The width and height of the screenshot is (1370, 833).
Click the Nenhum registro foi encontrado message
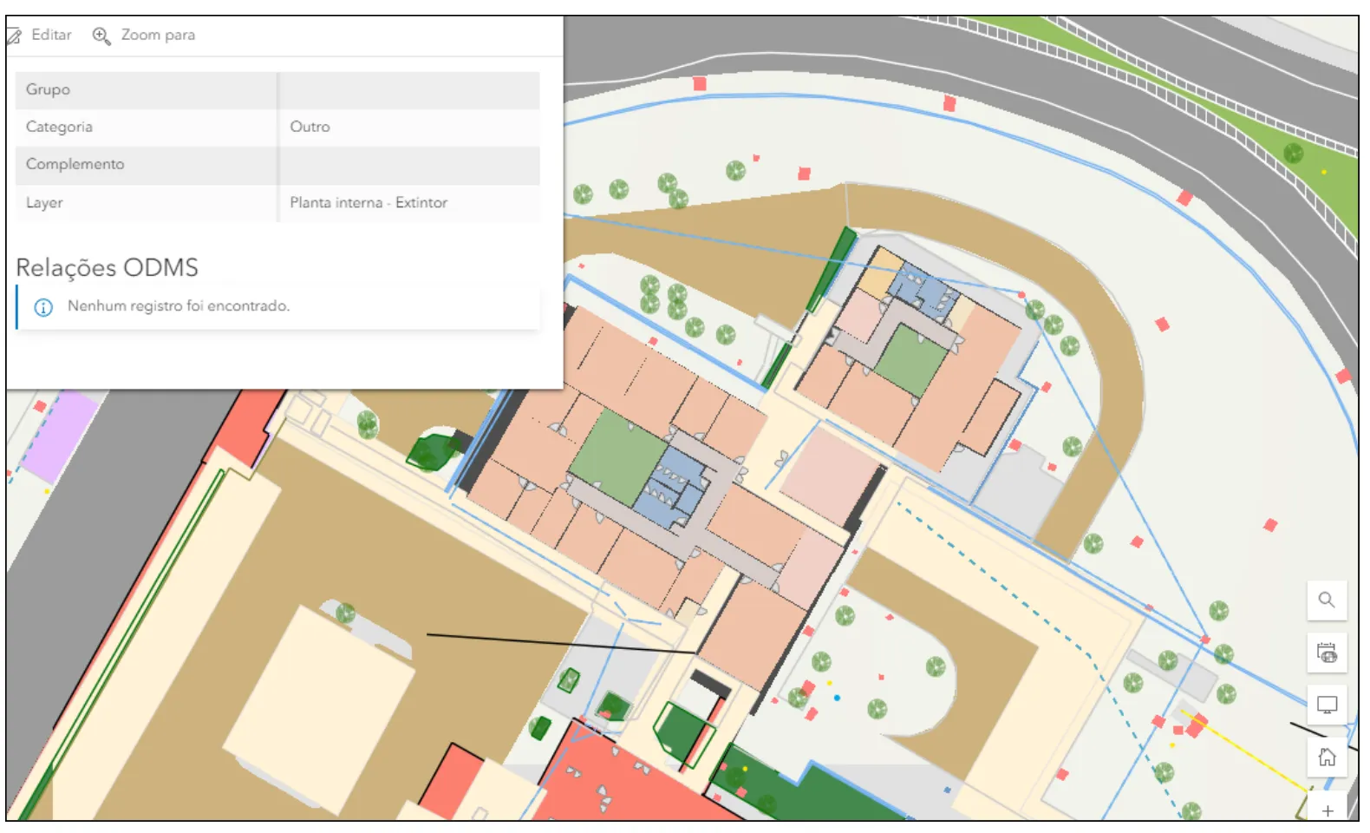point(179,306)
